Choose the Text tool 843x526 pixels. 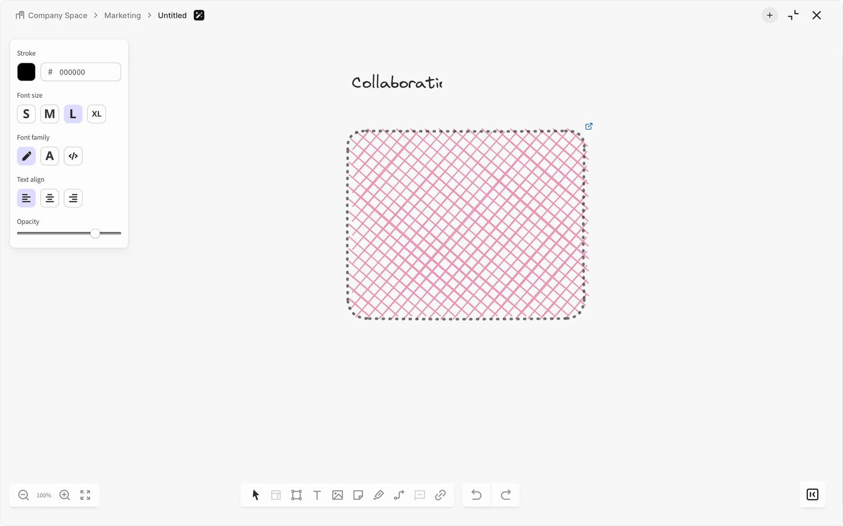click(317, 495)
